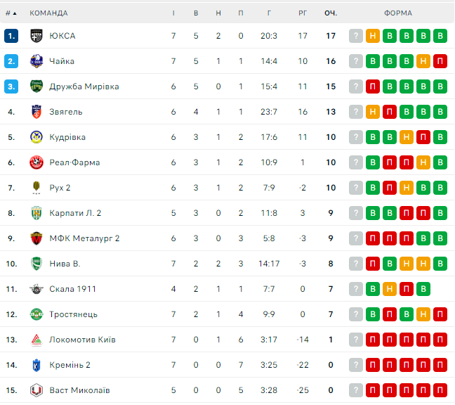
Task: Click the ЮКСА team logo icon
Action: tap(37, 36)
